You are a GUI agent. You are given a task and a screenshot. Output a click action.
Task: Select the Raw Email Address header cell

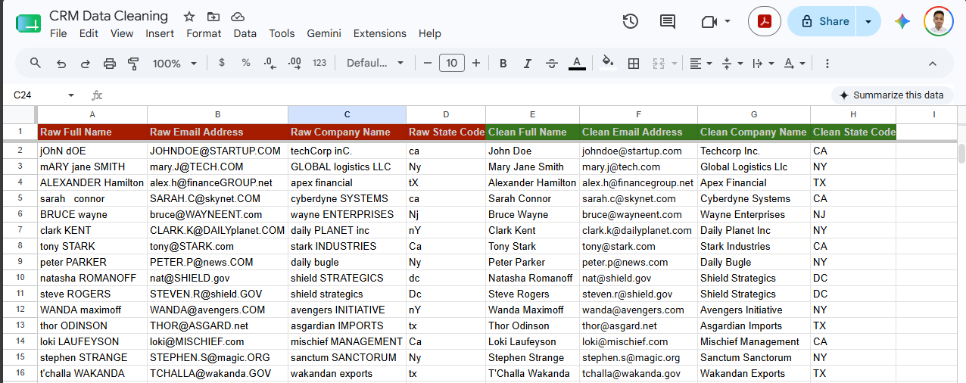(x=217, y=132)
